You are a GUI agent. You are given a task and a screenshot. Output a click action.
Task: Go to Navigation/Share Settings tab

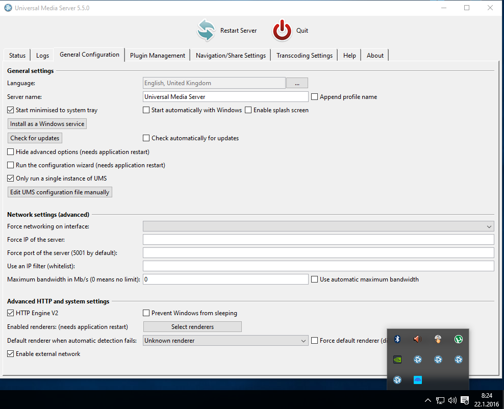click(x=231, y=55)
